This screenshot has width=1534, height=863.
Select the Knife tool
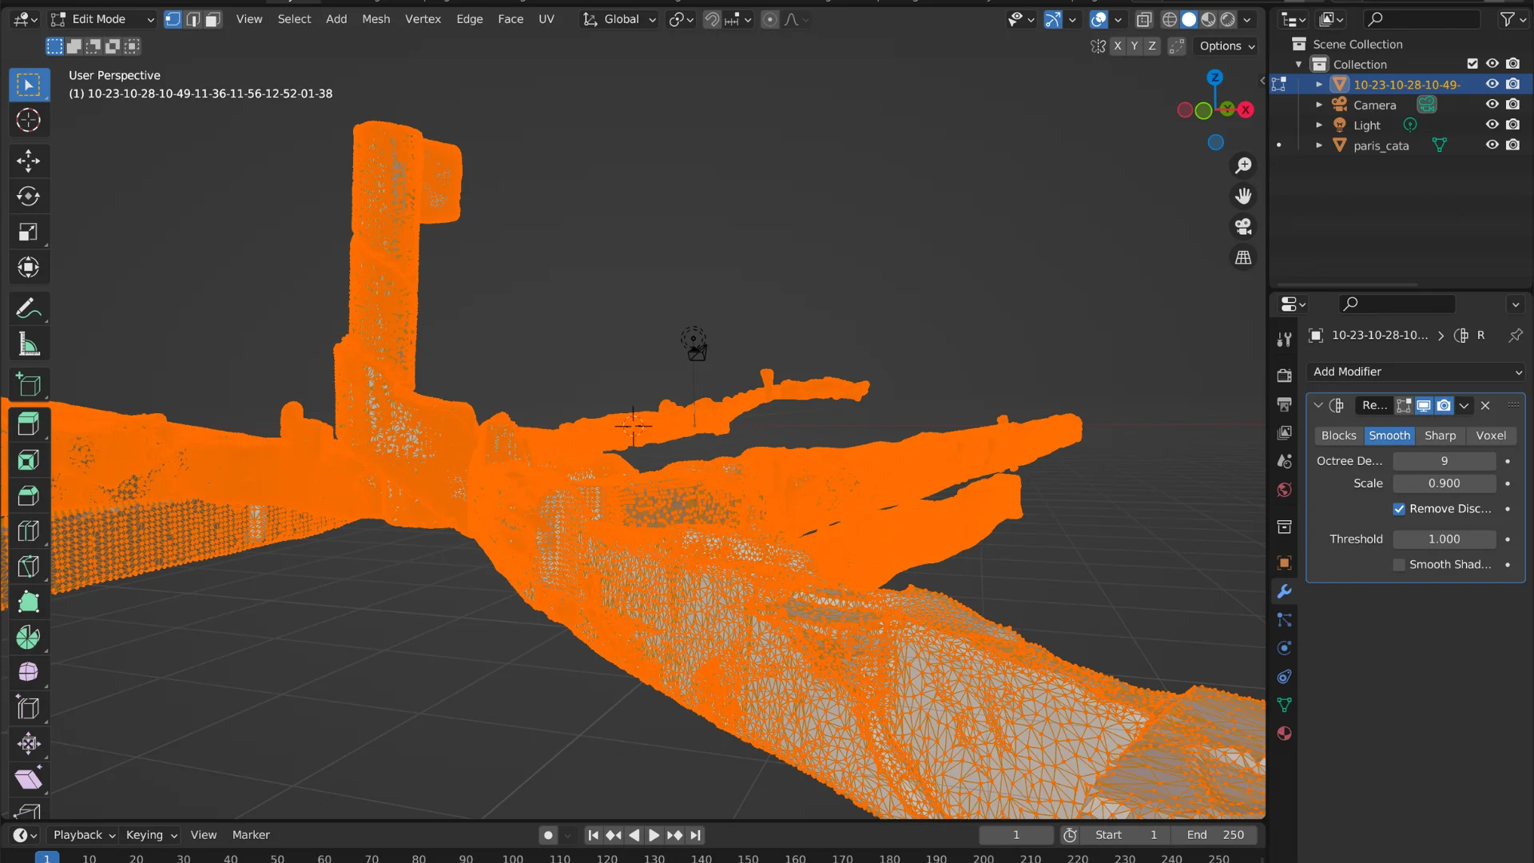(x=29, y=567)
